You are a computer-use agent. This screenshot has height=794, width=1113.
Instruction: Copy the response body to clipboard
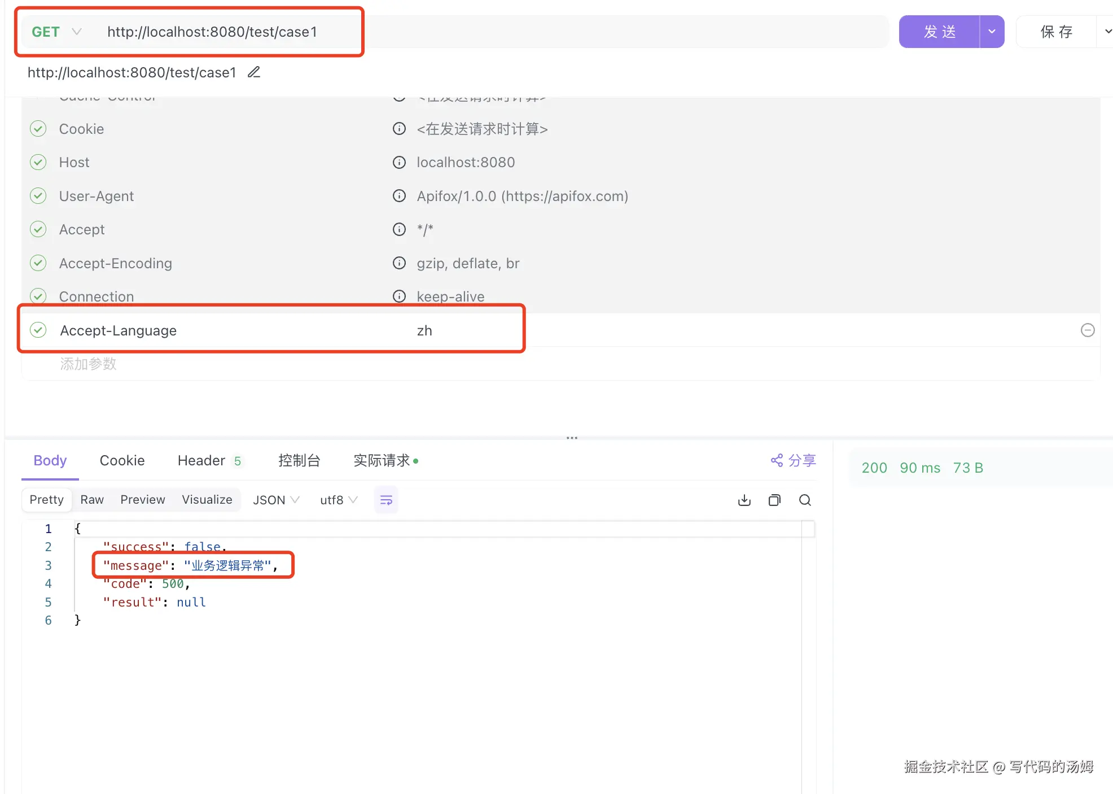(774, 500)
